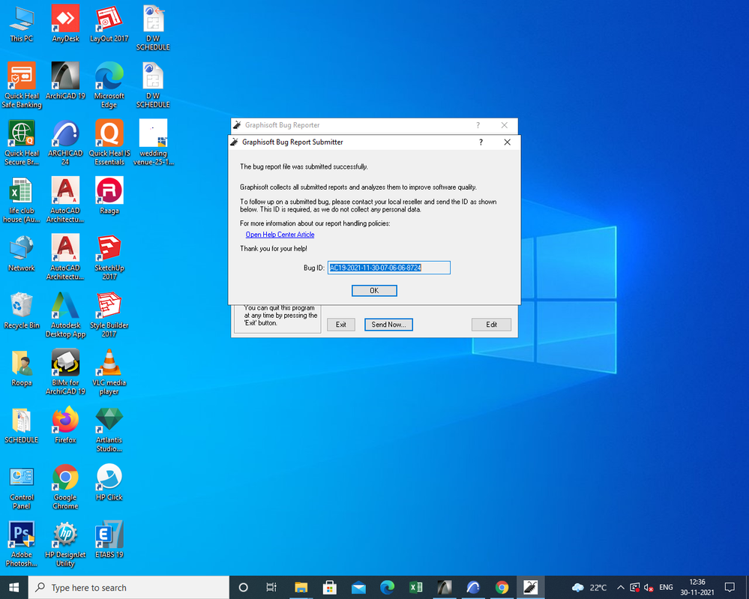Open the Help Center Article link

tap(280, 234)
